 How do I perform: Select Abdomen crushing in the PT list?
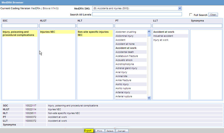126,32
